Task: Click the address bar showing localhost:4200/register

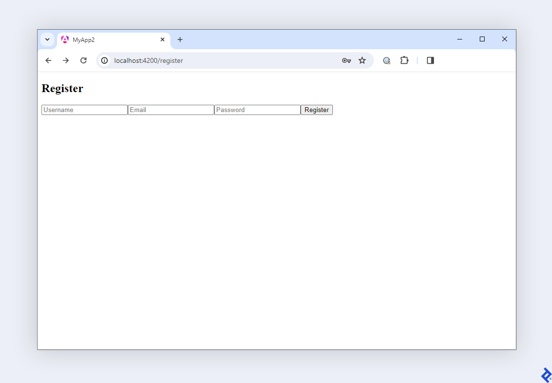Action: 195,60
